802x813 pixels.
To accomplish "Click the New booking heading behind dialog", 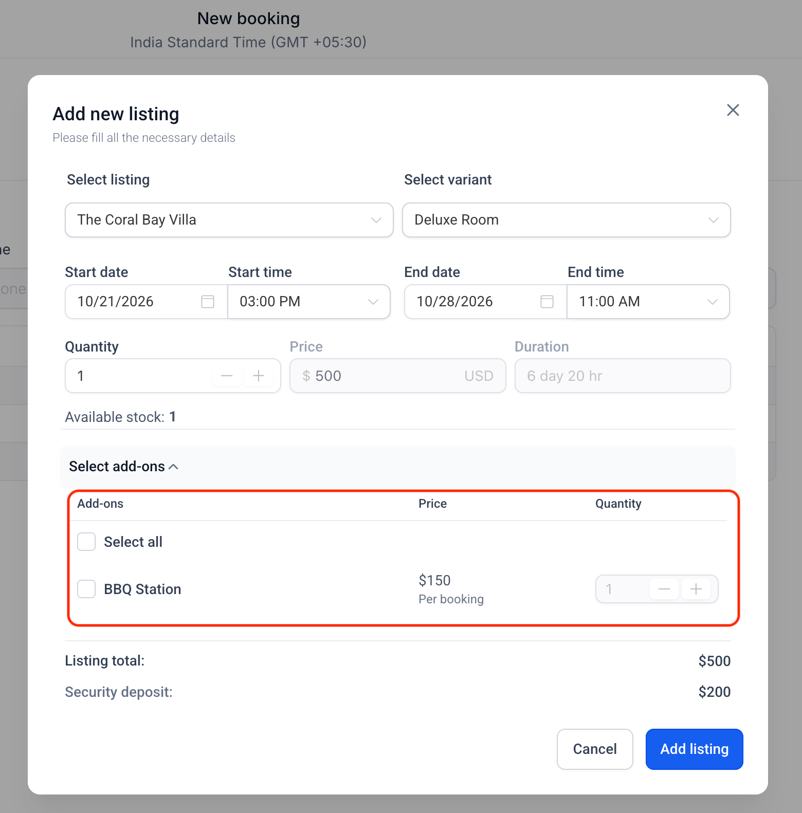I will (x=248, y=19).
